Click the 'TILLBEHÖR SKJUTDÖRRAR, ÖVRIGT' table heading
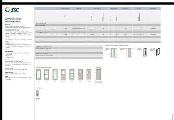Screen dimensions: 174x120 (44, 46)
